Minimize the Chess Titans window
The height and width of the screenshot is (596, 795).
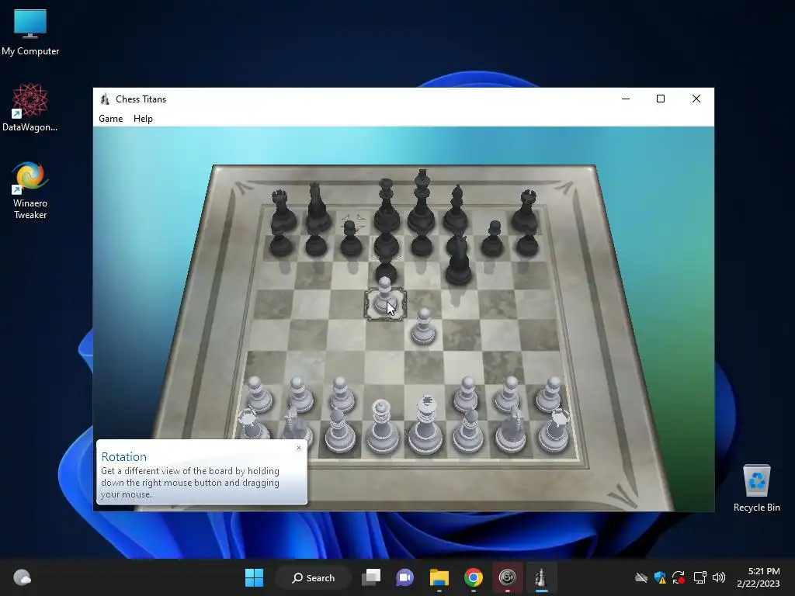tap(626, 99)
